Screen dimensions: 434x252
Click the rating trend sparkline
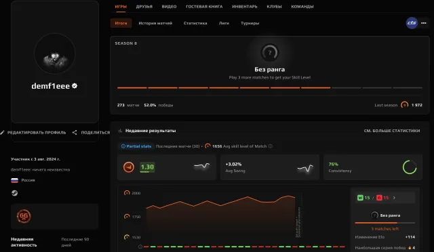point(202,166)
